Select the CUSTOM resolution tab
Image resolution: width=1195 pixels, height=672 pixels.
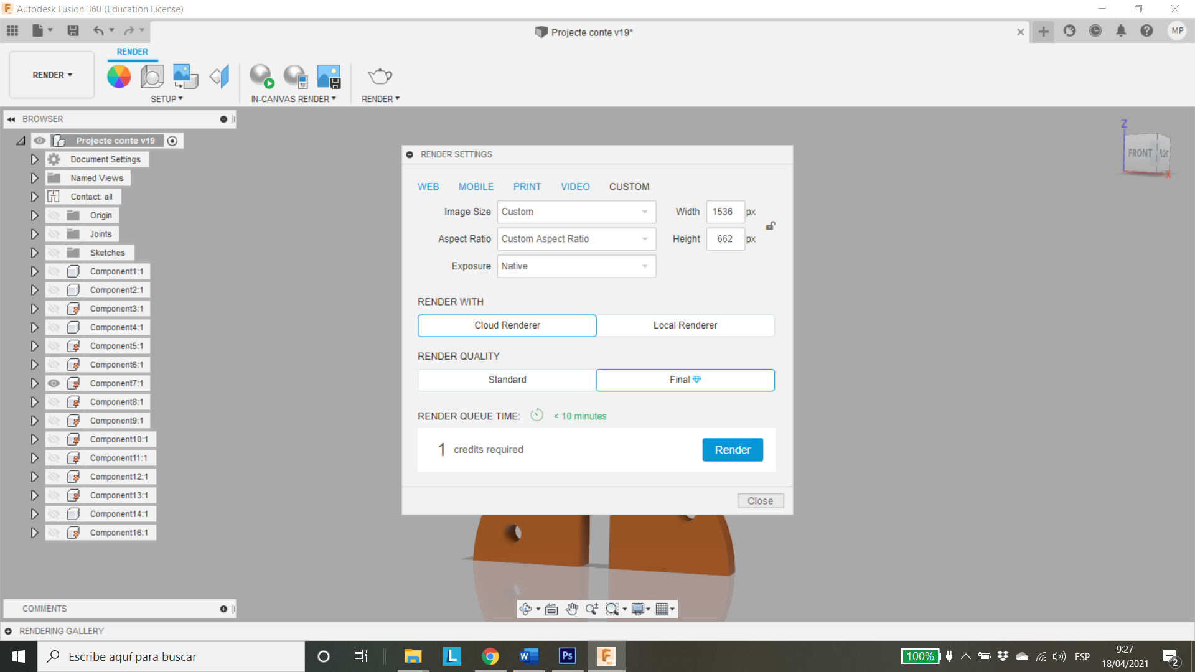coord(629,186)
